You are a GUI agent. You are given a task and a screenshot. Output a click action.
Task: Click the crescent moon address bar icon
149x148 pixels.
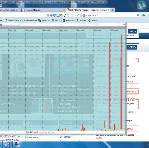click(51, 15)
